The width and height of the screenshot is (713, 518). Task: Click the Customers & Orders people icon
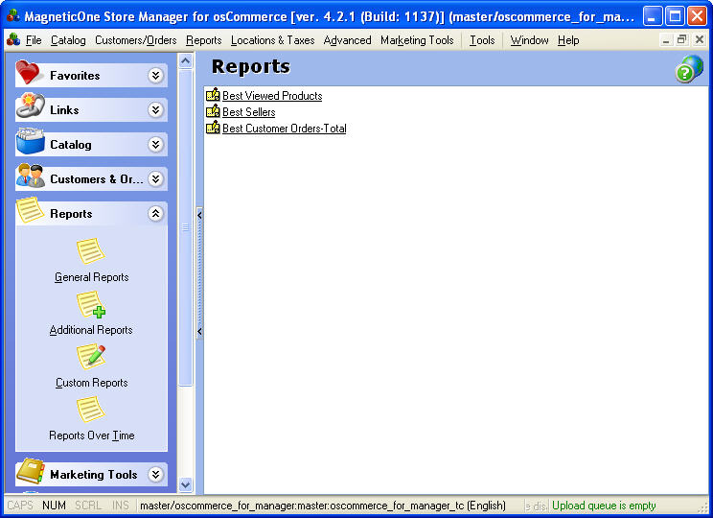click(30, 177)
